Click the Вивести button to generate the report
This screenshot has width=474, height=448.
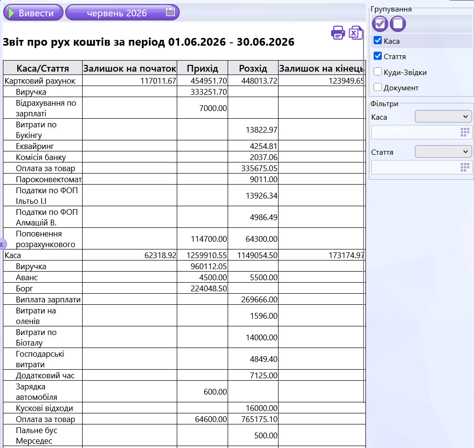click(33, 12)
